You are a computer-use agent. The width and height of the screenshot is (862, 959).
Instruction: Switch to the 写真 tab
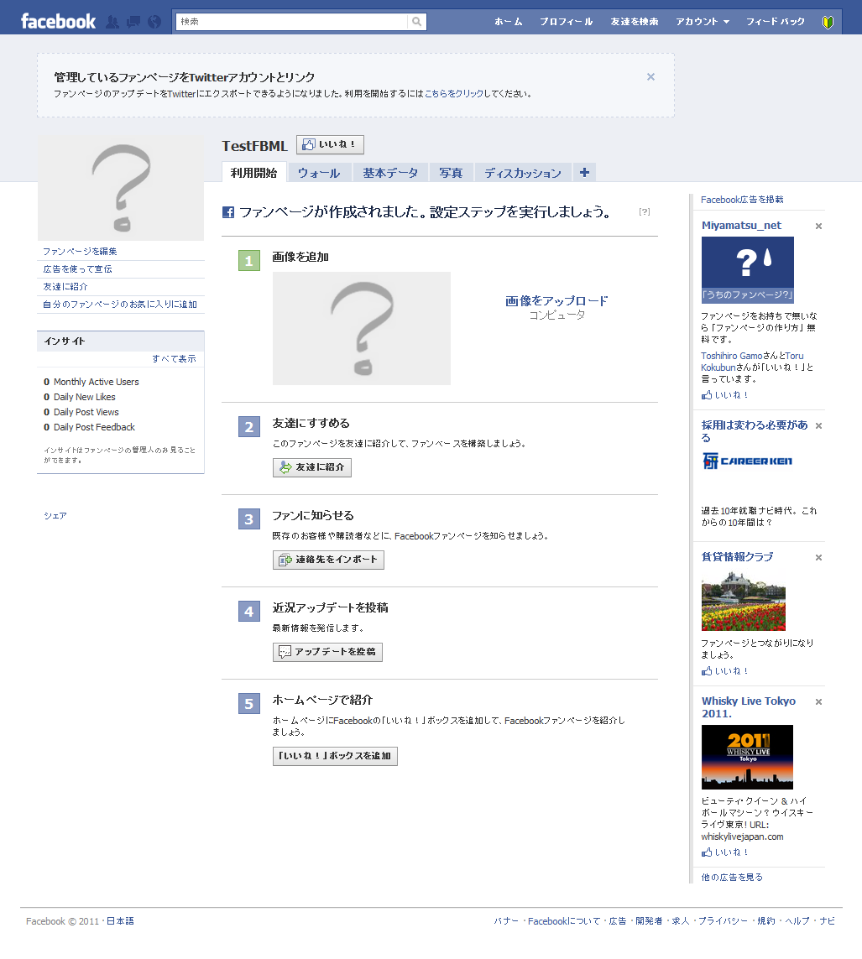tap(451, 173)
